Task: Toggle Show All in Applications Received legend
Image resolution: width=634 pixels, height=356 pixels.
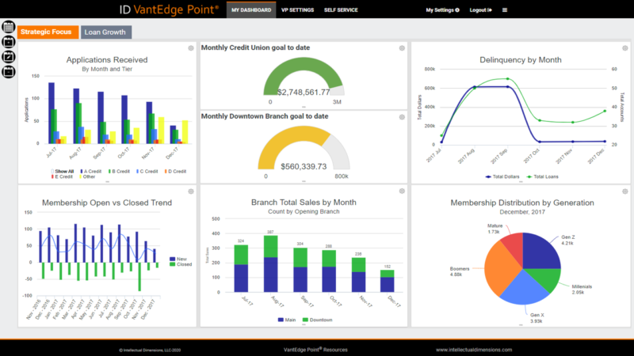Action: click(63, 171)
